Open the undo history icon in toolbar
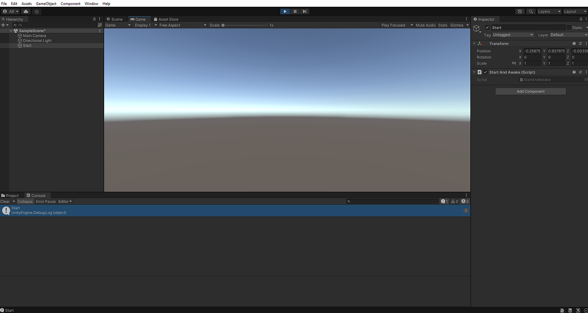The image size is (588, 313). coord(520,11)
